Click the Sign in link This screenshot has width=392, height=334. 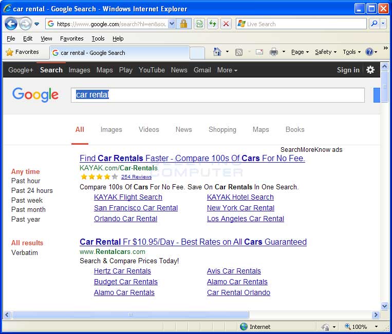pos(348,70)
